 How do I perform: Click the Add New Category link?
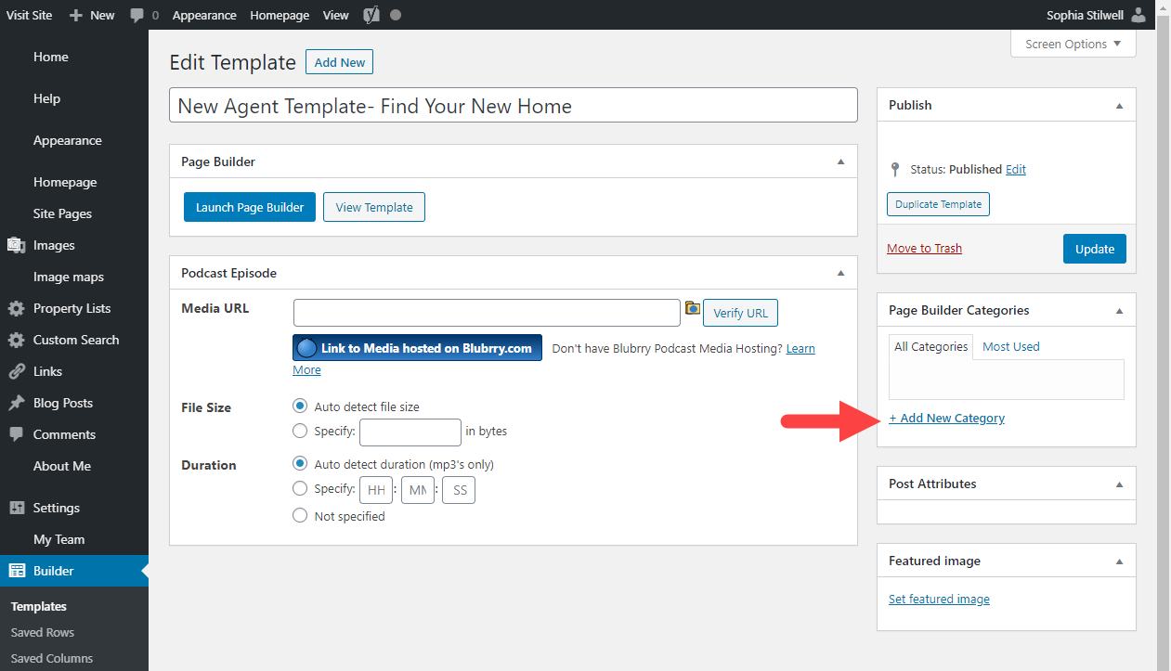(x=946, y=418)
